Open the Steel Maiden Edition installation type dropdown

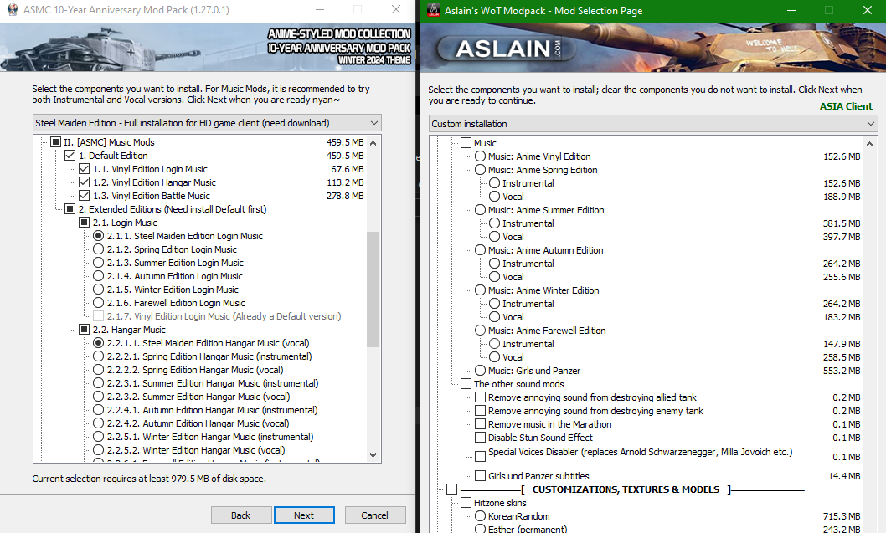(x=207, y=122)
